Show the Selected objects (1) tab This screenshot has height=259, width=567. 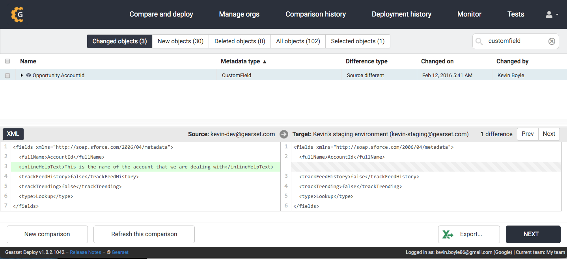click(x=358, y=41)
